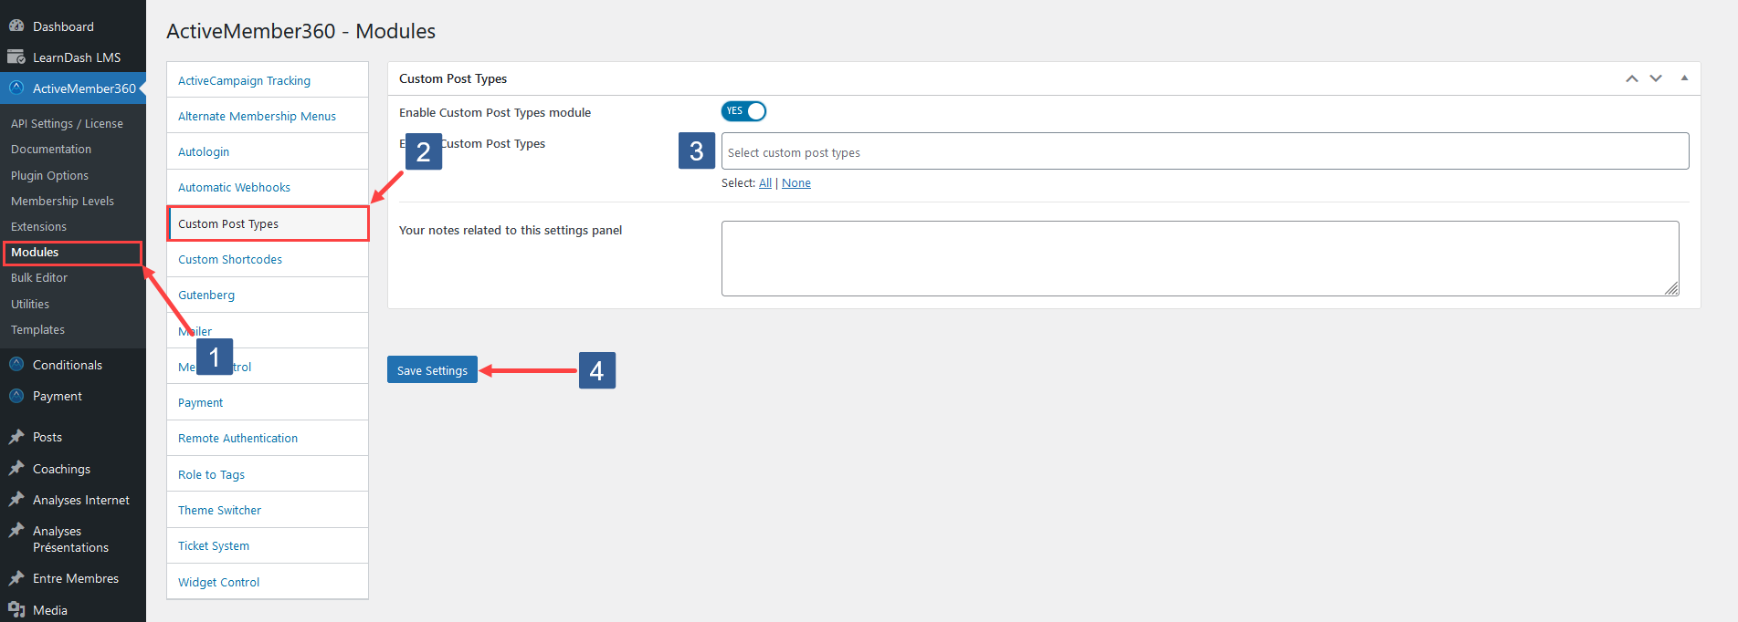Image resolution: width=1738 pixels, height=622 pixels.
Task: Click the notes text area
Action: (x=1200, y=258)
